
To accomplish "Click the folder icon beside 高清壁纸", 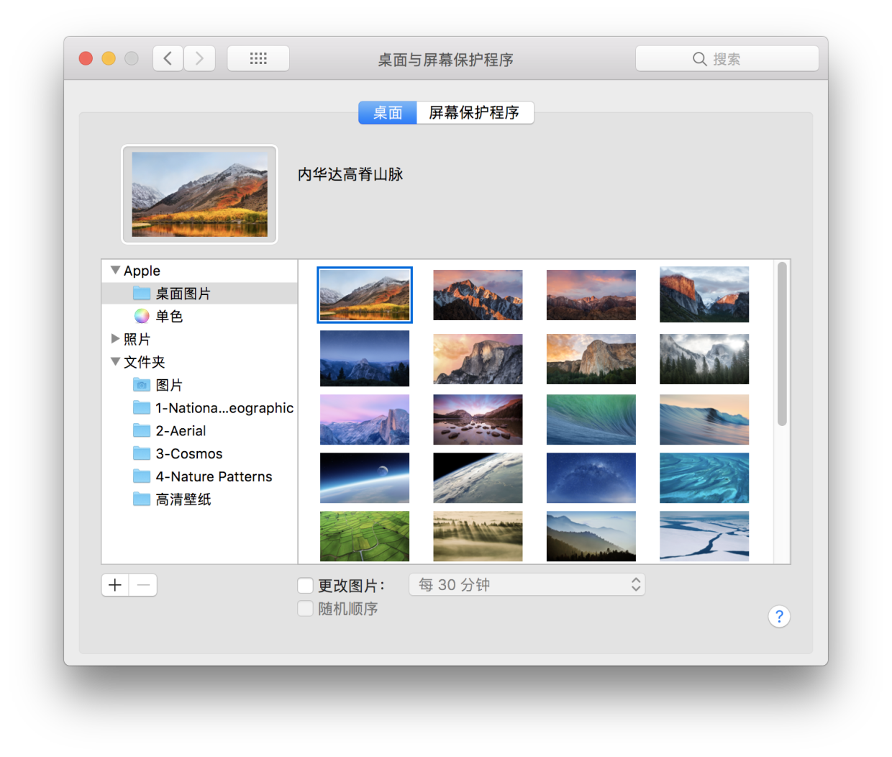I will click(142, 499).
